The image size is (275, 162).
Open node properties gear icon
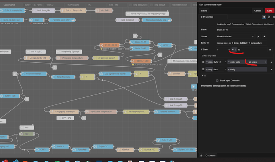click(x=263, y=17)
